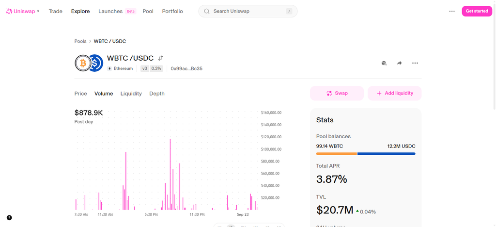Open the help question-mark icon

click(x=9, y=217)
